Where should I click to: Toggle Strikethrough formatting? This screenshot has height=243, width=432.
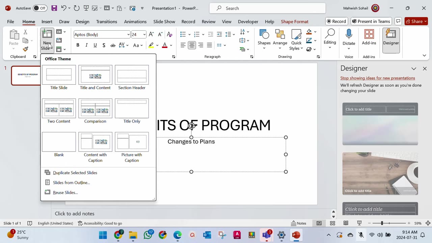pos(113,45)
